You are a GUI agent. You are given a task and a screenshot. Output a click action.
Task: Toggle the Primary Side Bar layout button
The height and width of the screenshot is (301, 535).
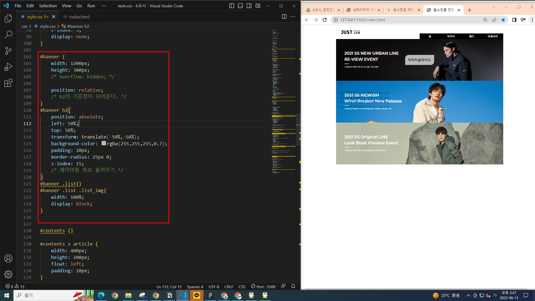(231, 6)
